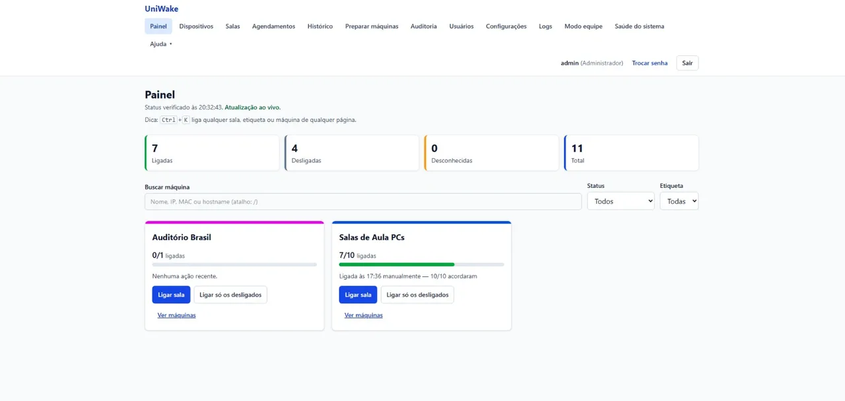Screen dimensions: 845x401
Task: Open Agendamentos in the navigation bar
Action: tap(273, 26)
